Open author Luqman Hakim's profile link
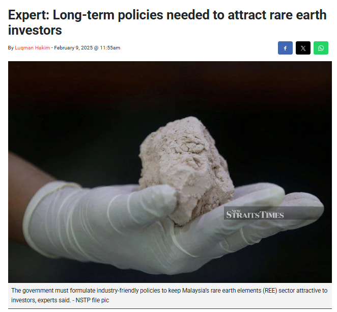Image resolution: width=337 pixels, height=312 pixels. coord(32,48)
